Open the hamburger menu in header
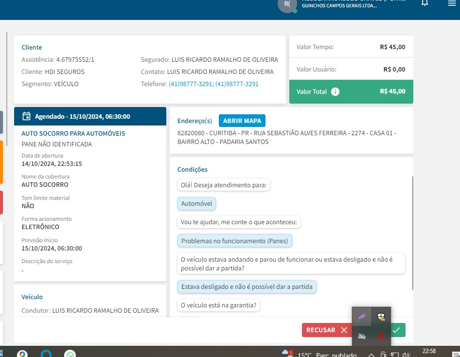 [452, 3]
